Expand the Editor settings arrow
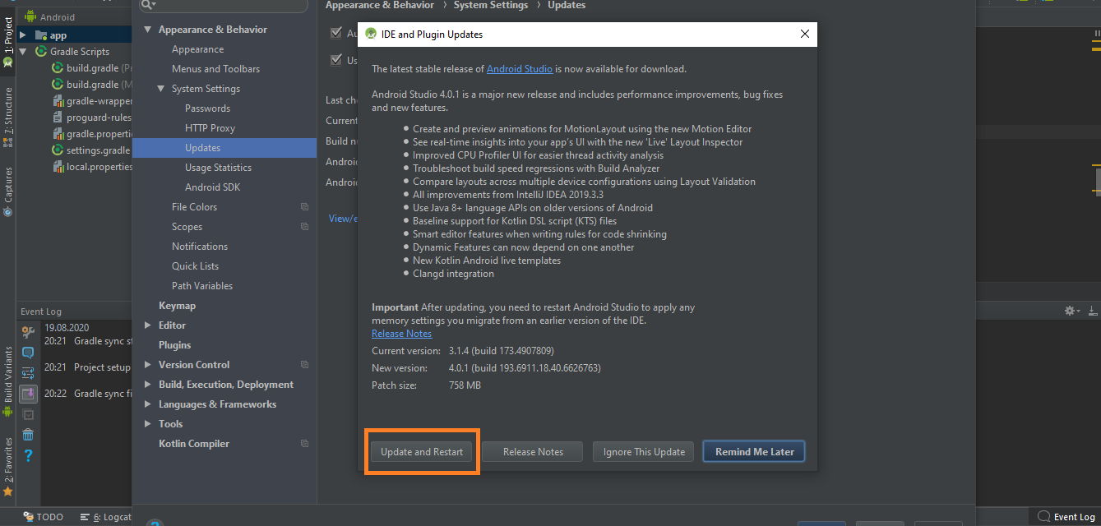This screenshot has width=1101, height=526. point(148,325)
